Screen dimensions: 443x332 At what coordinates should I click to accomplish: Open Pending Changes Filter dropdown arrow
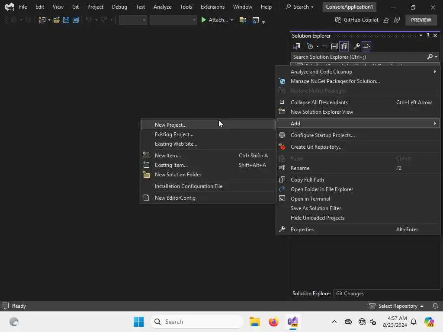pyautogui.click(x=317, y=46)
